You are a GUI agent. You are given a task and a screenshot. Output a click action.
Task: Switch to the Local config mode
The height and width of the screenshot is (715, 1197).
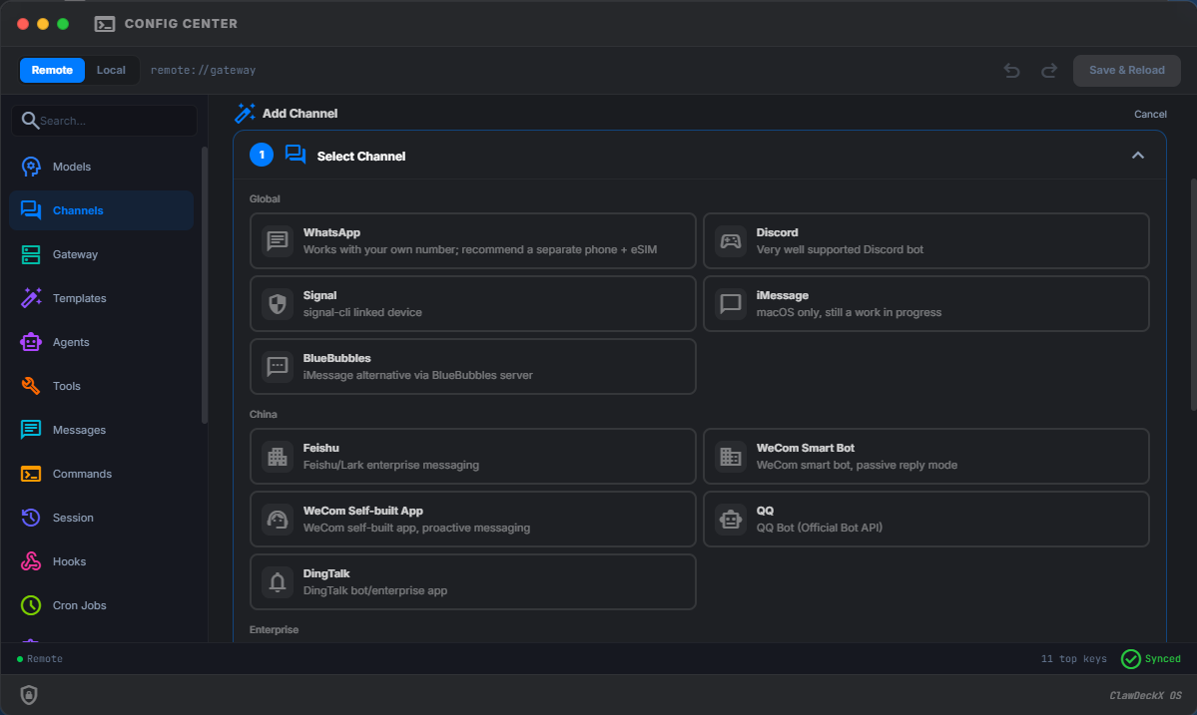click(111, 70)
